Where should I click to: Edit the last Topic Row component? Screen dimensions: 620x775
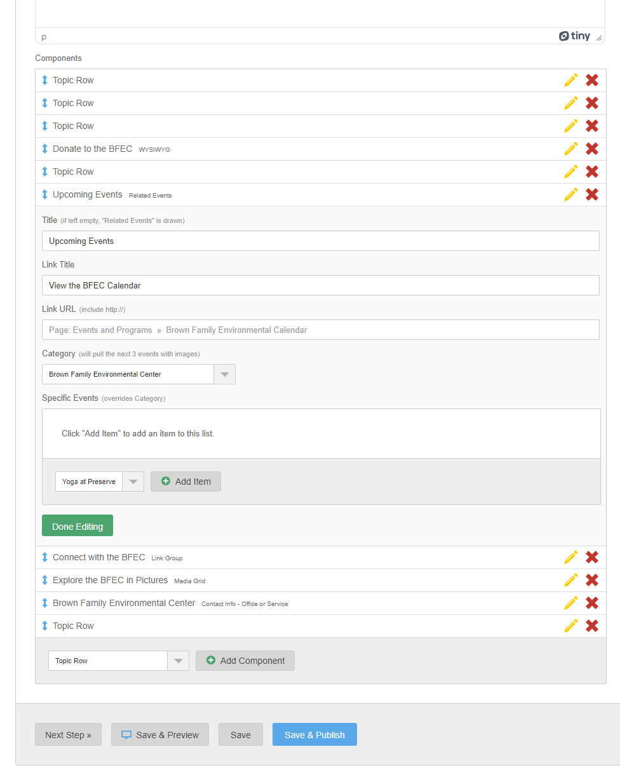[x=571, y=626]
